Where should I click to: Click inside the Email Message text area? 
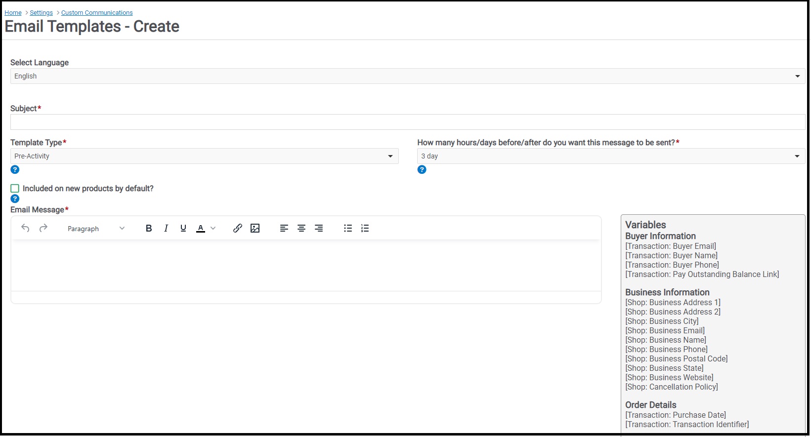pyautogui.click(x=306, y=266)
